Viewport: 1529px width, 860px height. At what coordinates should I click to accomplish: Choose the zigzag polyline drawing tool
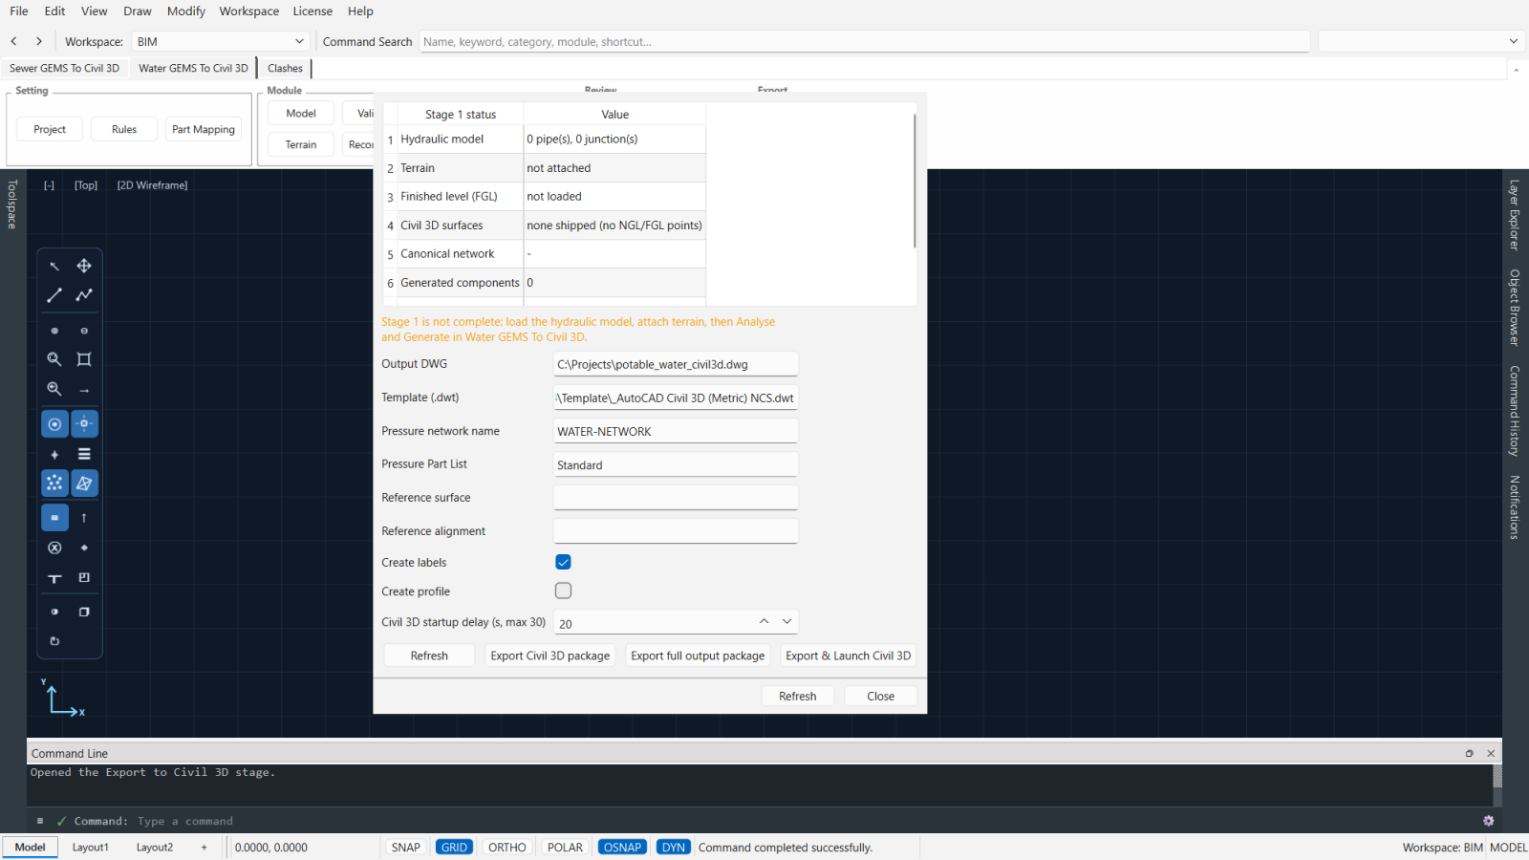click(84, 295)
